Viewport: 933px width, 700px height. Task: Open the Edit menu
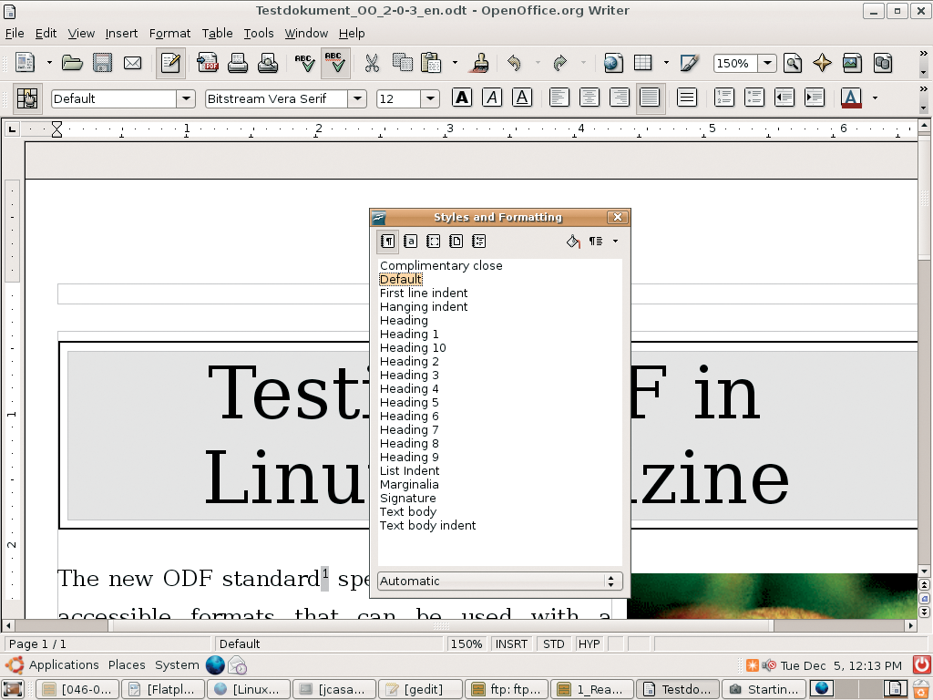click(x=46, y=34)
